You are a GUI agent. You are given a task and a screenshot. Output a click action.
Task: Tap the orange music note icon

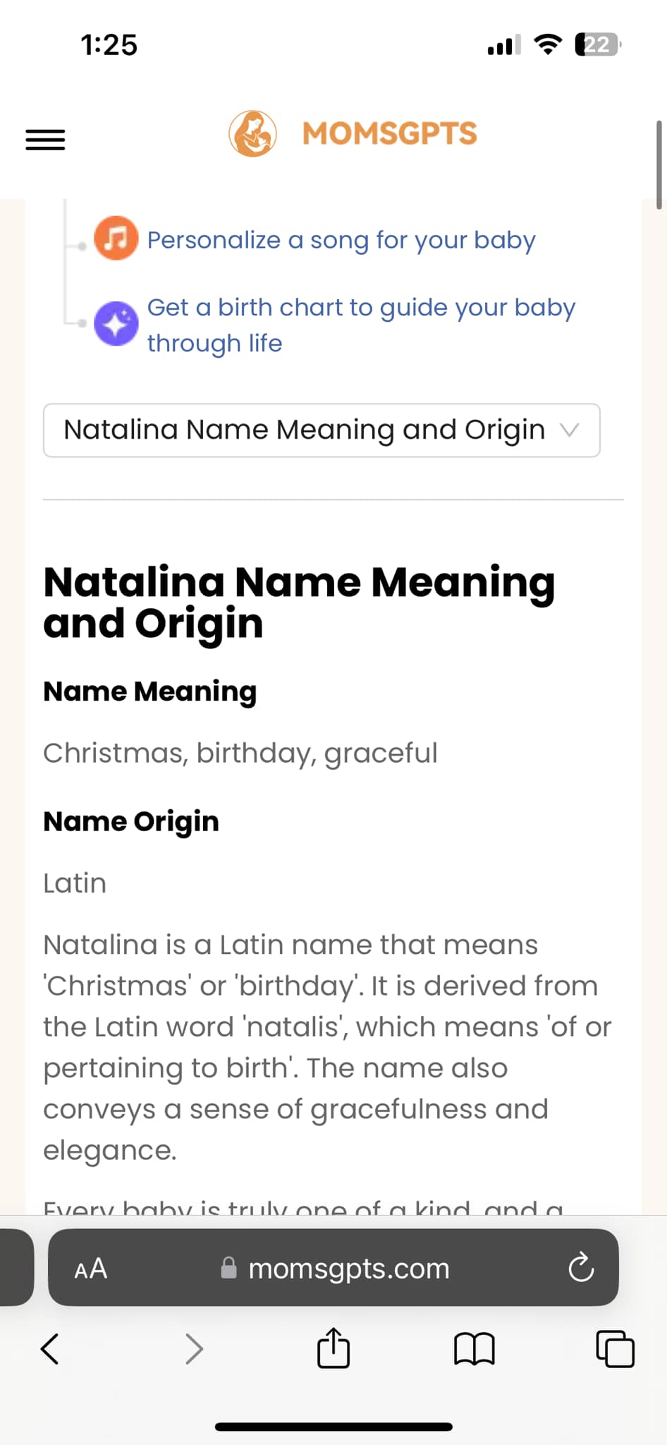click(x=116, y=238)
